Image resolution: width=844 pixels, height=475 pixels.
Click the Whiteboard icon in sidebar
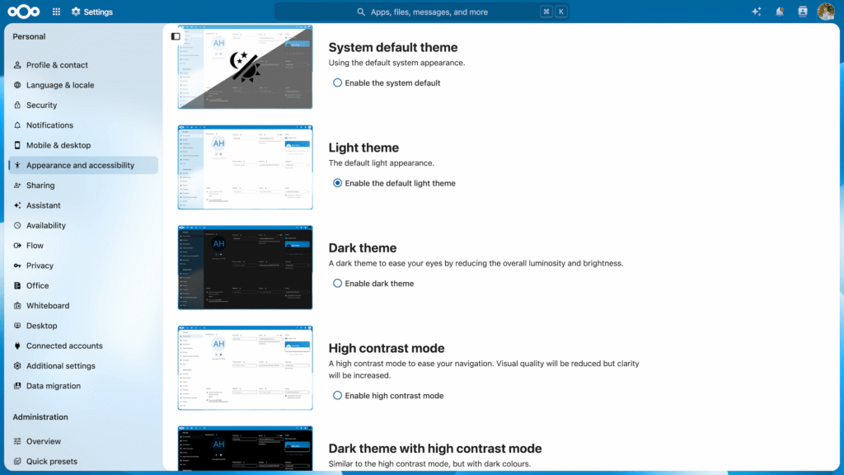(17, 305)
